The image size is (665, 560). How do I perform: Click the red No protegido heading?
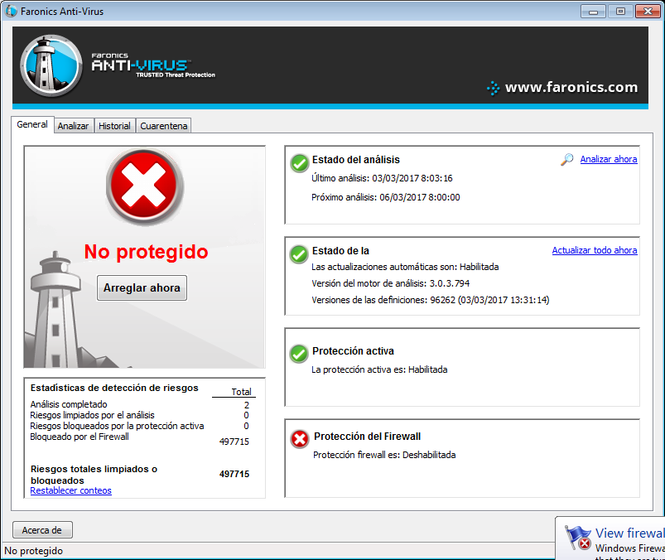pyautogui.click(x=146, y=252)
